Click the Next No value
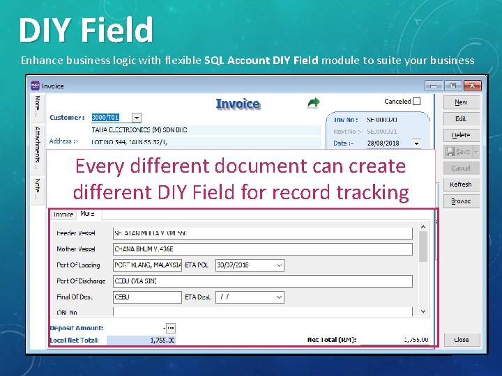The width and height of the screenshot is (502, 376). [382, 132]
